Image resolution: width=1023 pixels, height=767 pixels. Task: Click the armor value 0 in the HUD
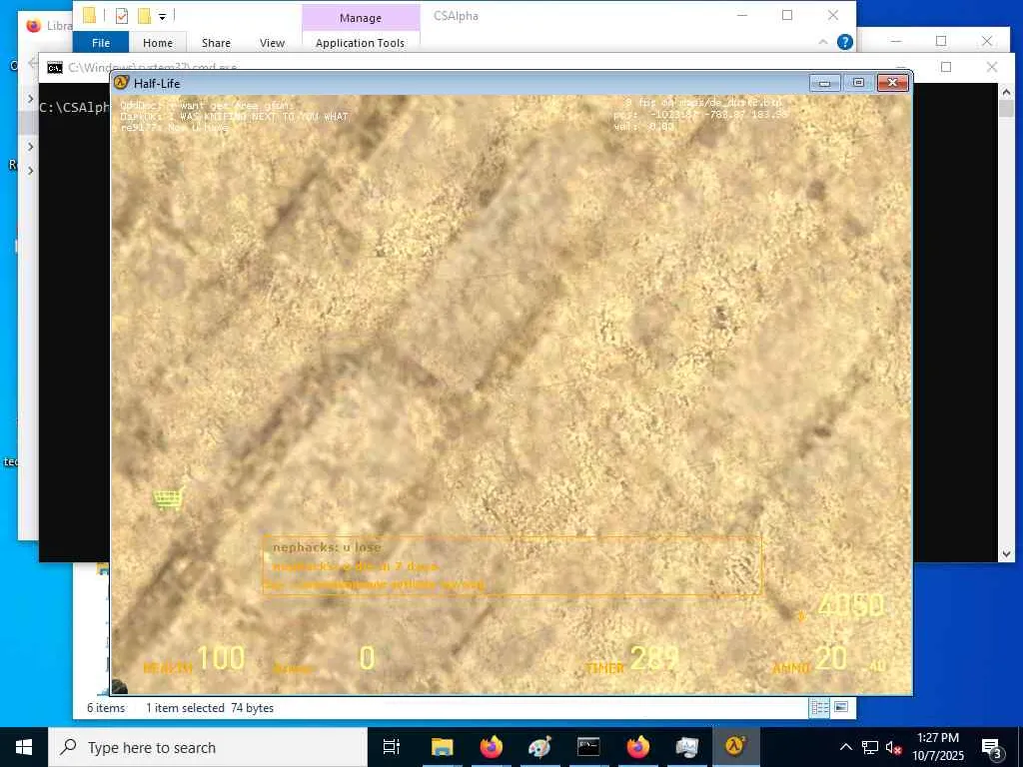point(368,658)
